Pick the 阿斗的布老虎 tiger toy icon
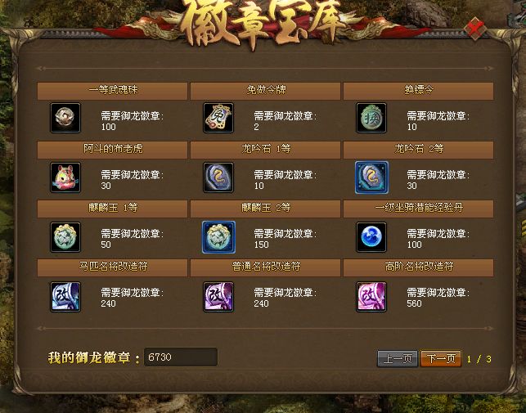Screen dimensions: 526x413 click(x=65, y=177)
